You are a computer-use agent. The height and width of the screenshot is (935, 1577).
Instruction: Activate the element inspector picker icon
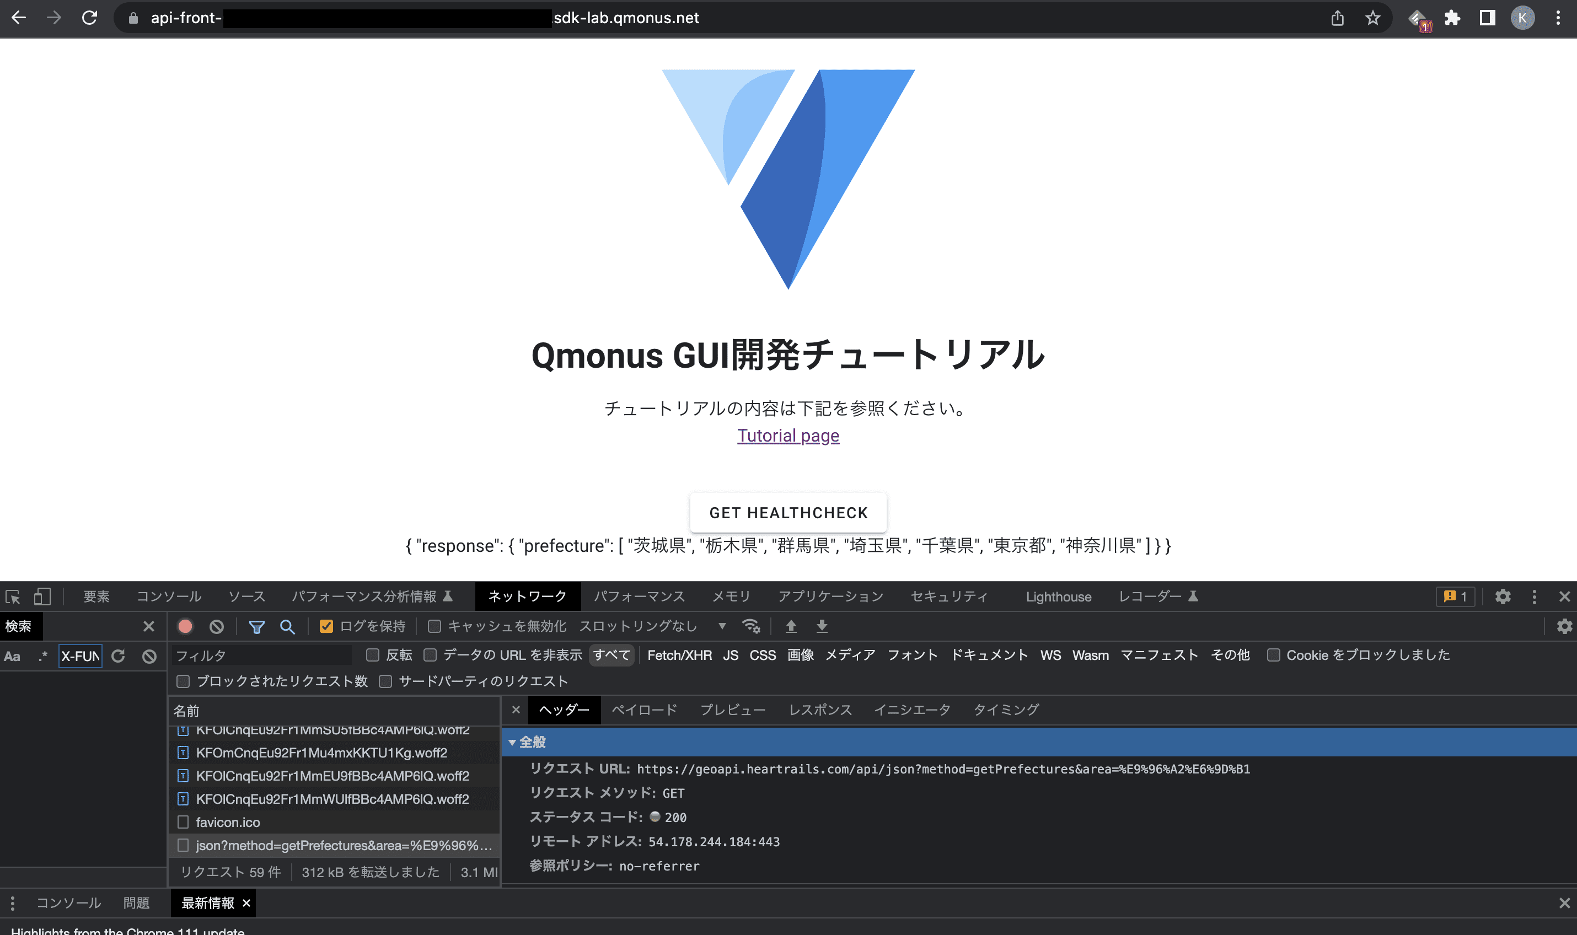13,597
